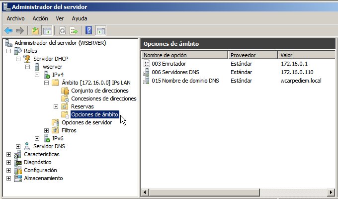The height and width of the screenshot is (199, 338).
Task: Click the 003 Enrutador option icon
Action: (147, 64)
